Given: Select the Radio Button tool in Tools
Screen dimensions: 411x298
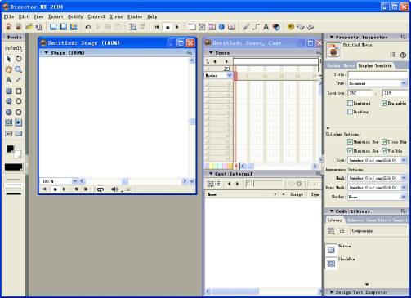Looking at the screenshot, I should [x=19, y=122].
